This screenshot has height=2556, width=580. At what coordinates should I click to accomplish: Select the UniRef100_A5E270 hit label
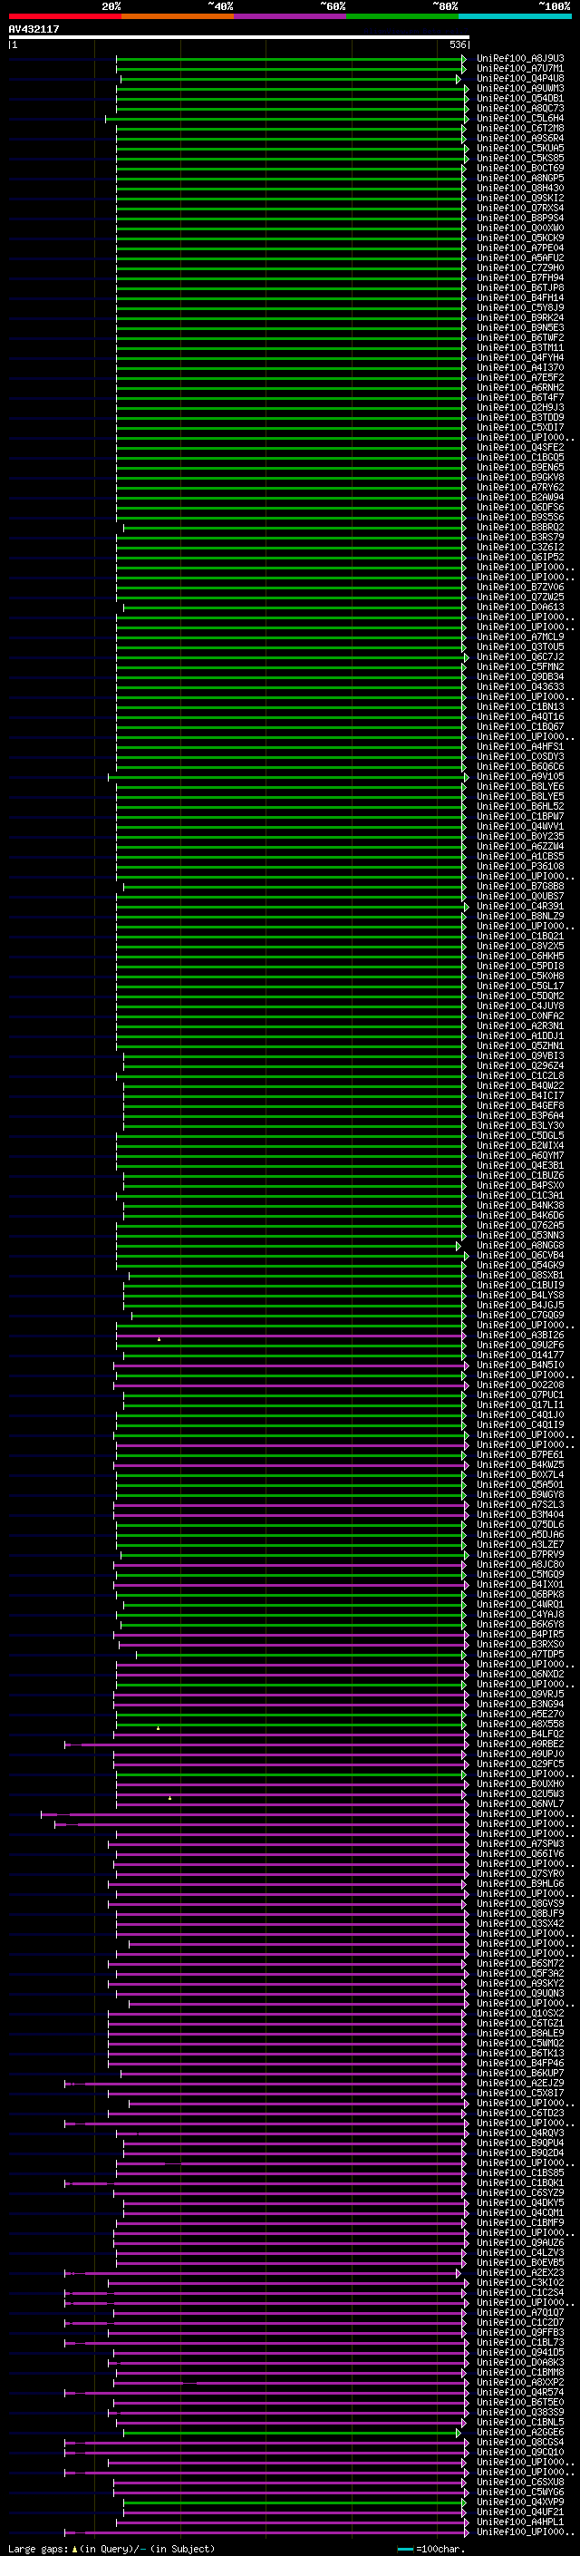click(520, 1714)
